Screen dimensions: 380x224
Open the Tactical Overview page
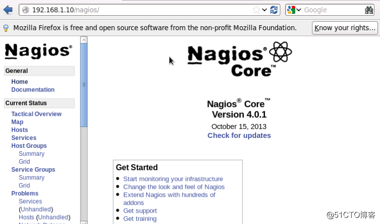(x=37, y=114)
